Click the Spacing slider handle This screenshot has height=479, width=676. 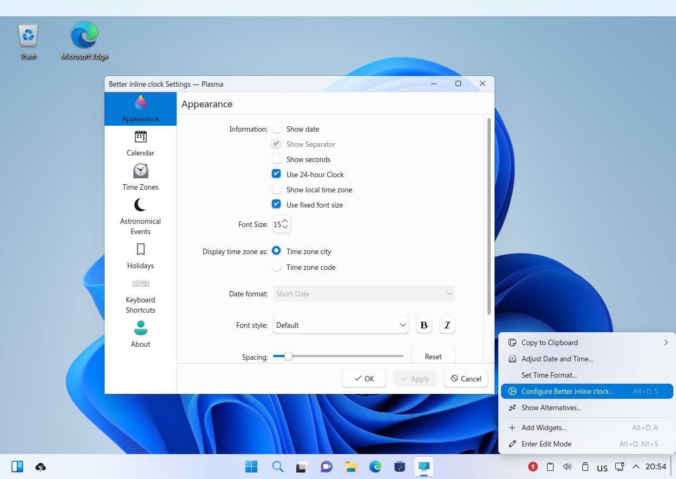tap(288, 356)
